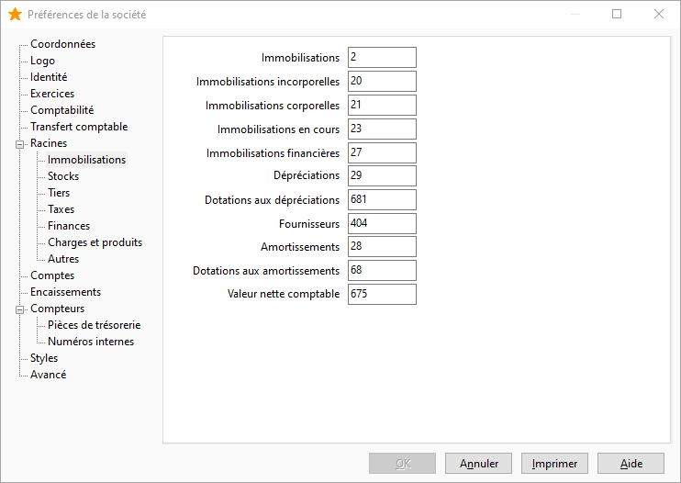Click the Annuler button
The width and height of the screenshot is (681, 483).
[x=478, y=464]
